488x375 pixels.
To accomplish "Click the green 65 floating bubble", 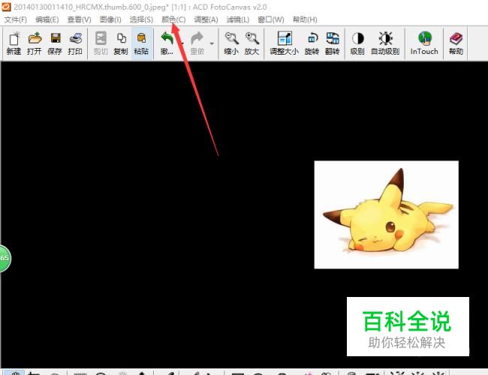I will 5,258.
